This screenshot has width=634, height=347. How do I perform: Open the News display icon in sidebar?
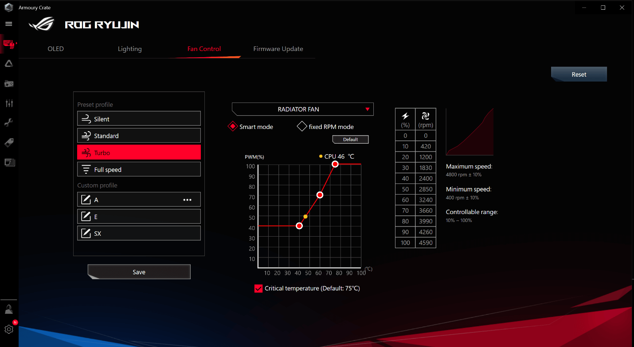coord(9,162)
